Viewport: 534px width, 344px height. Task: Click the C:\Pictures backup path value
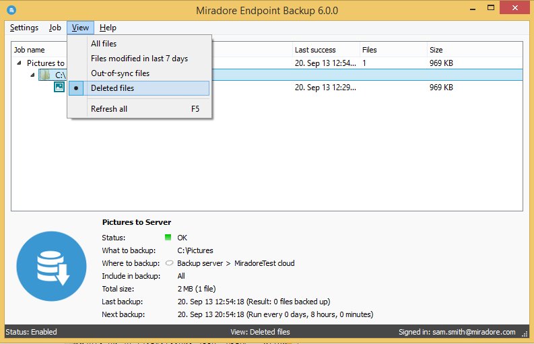(195, 250)
